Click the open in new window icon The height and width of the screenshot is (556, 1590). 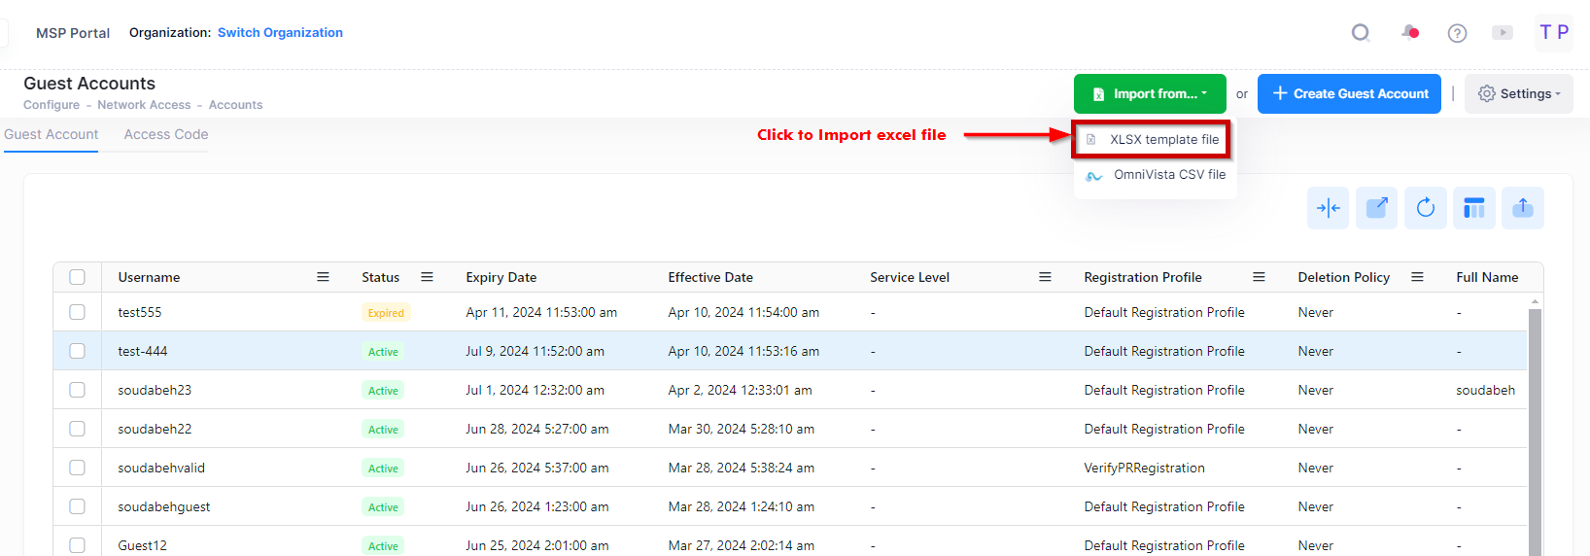(x=1376, y=208)
